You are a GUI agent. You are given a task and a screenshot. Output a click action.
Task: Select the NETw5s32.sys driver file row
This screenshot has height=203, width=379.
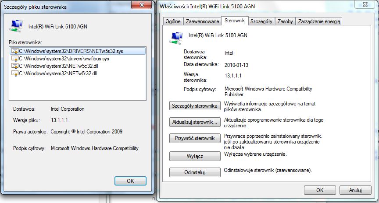point(78,51)
